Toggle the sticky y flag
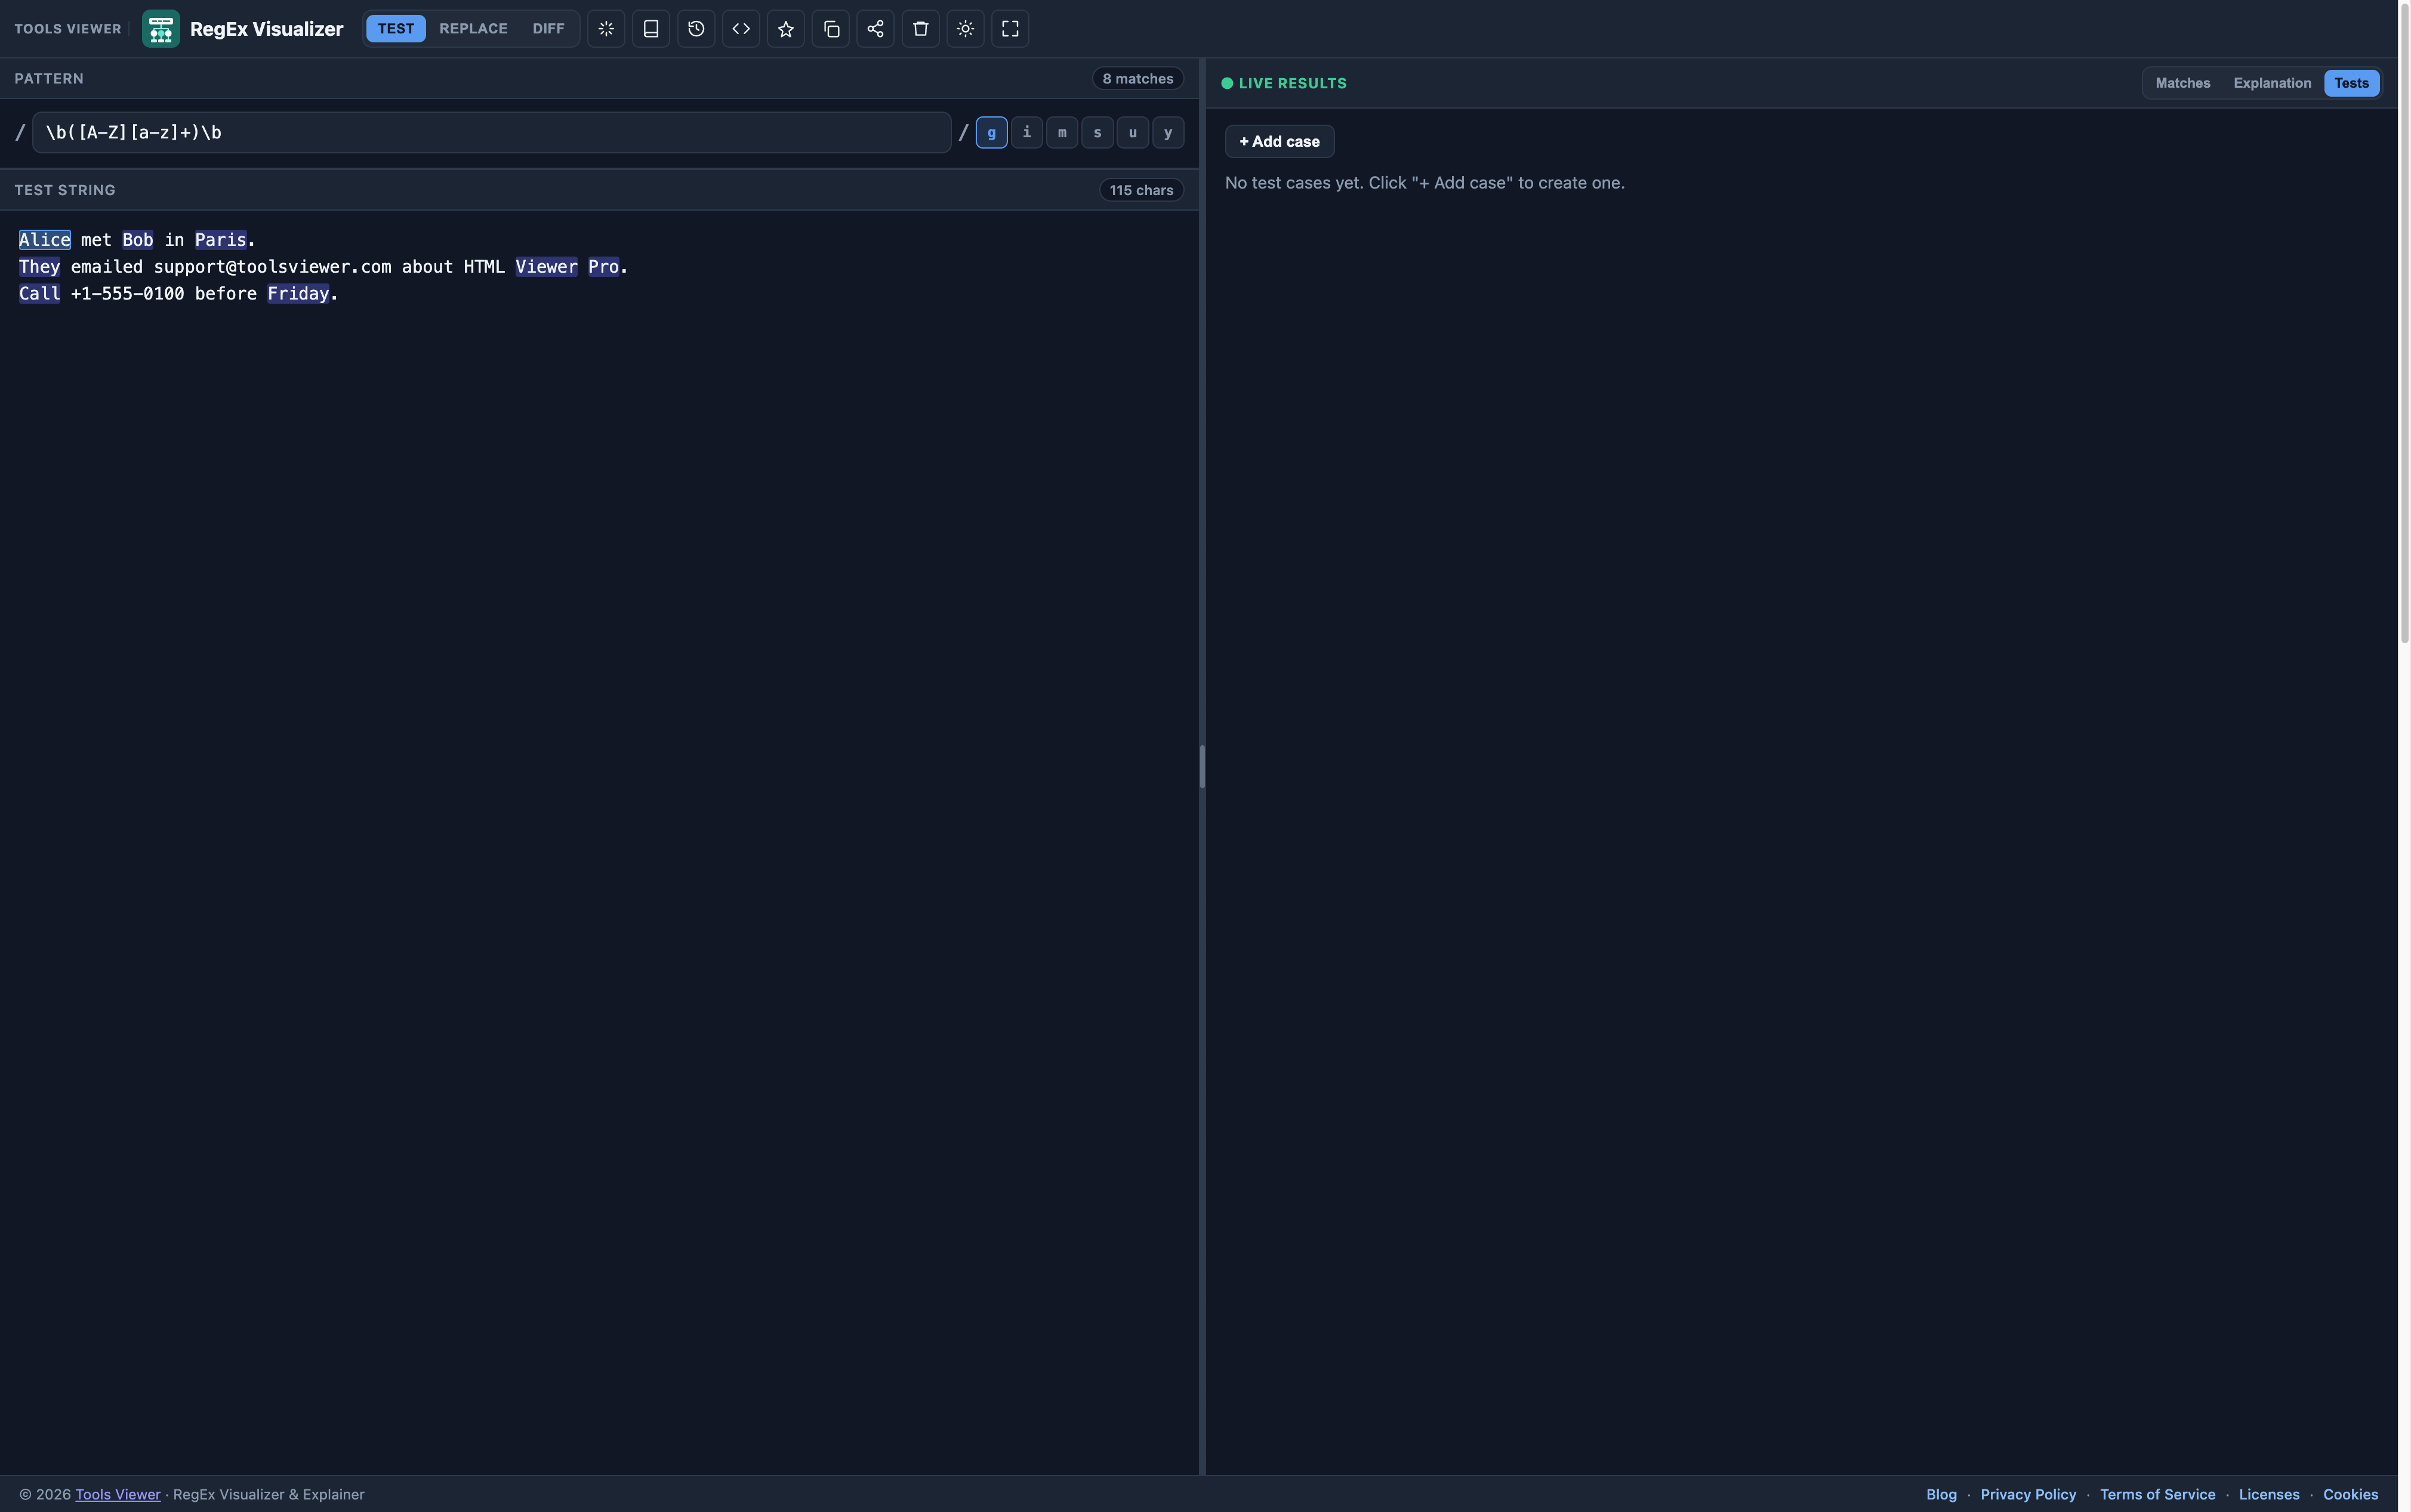The height and width of the screenshot is (1512, 2411). (x=1168, y=132)
